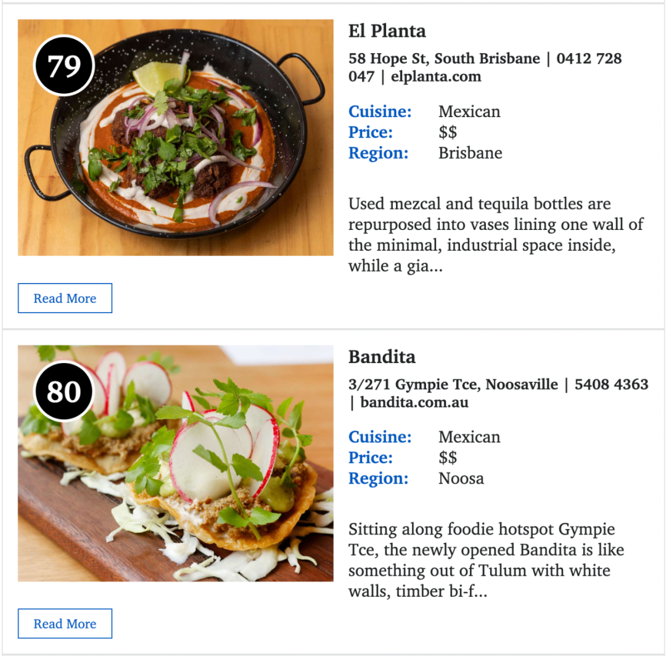Image resolution: width=666 pixels, height=656 pixels.
Task: Click the Bandita phone number 5408 4363
Action: point(611,384)
